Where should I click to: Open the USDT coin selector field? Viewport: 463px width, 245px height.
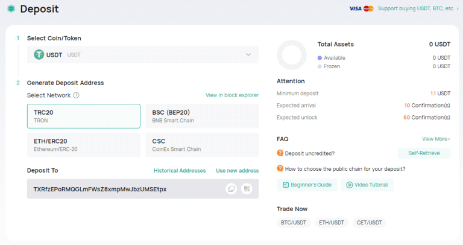click(x=143, y=54)
